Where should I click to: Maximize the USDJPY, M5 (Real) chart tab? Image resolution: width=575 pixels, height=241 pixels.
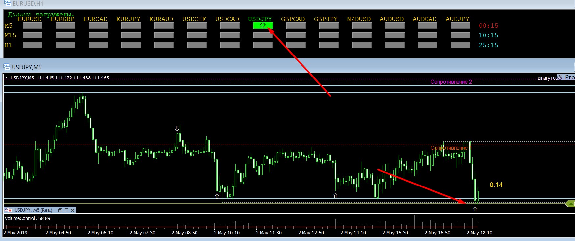(66, 210)
